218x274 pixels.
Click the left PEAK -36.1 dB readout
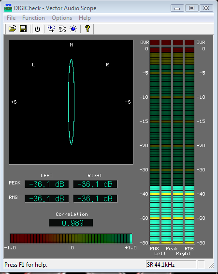pyautogui.click(x=47, y=184)
